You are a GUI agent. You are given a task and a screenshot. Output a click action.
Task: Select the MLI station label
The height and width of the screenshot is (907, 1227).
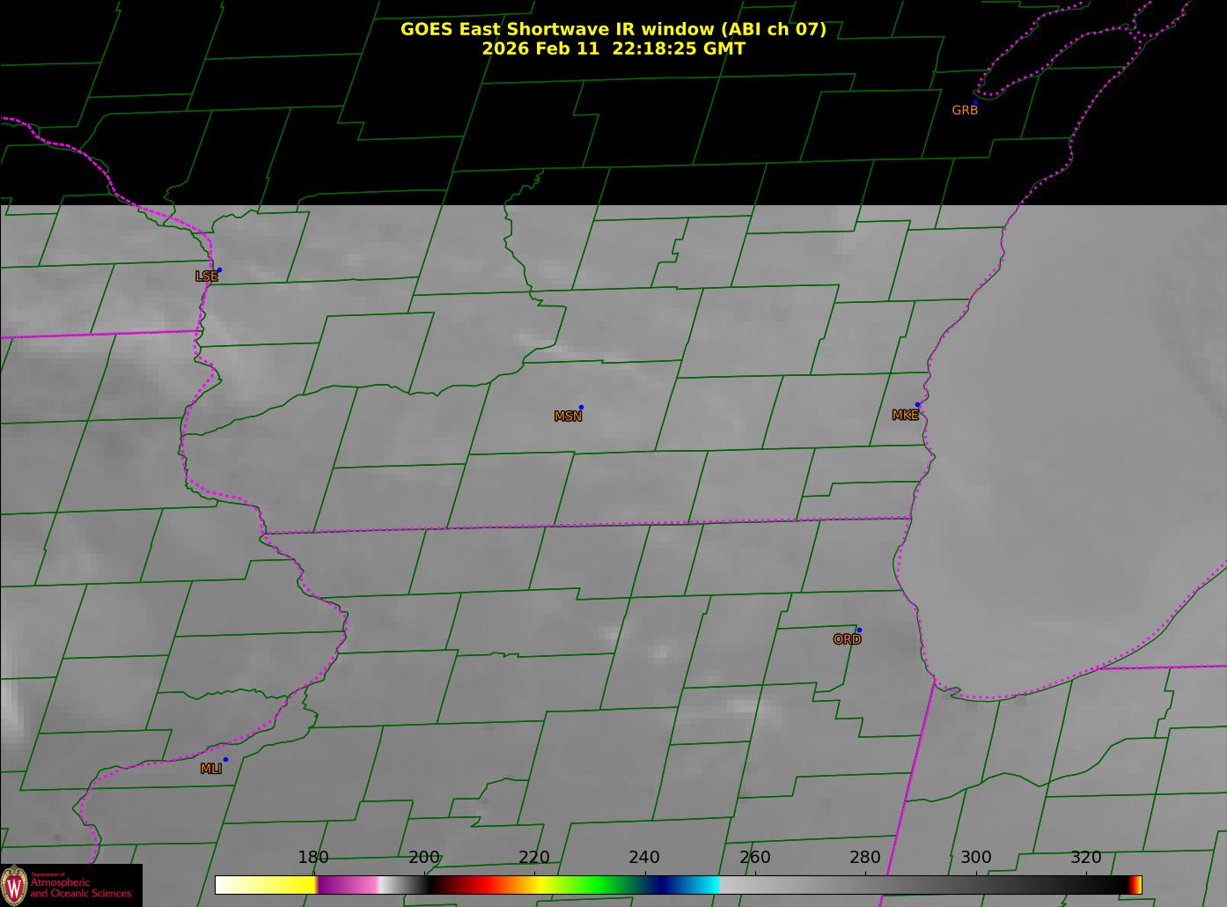click(x=211, y=769)
